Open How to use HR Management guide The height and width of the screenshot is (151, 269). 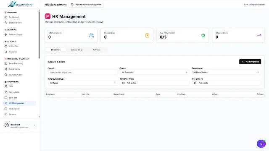coord(86,5)
